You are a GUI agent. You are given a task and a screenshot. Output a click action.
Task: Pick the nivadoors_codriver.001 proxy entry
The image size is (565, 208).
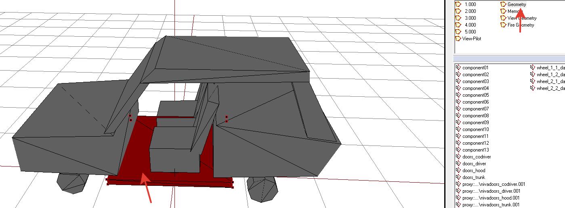point(494,184)
